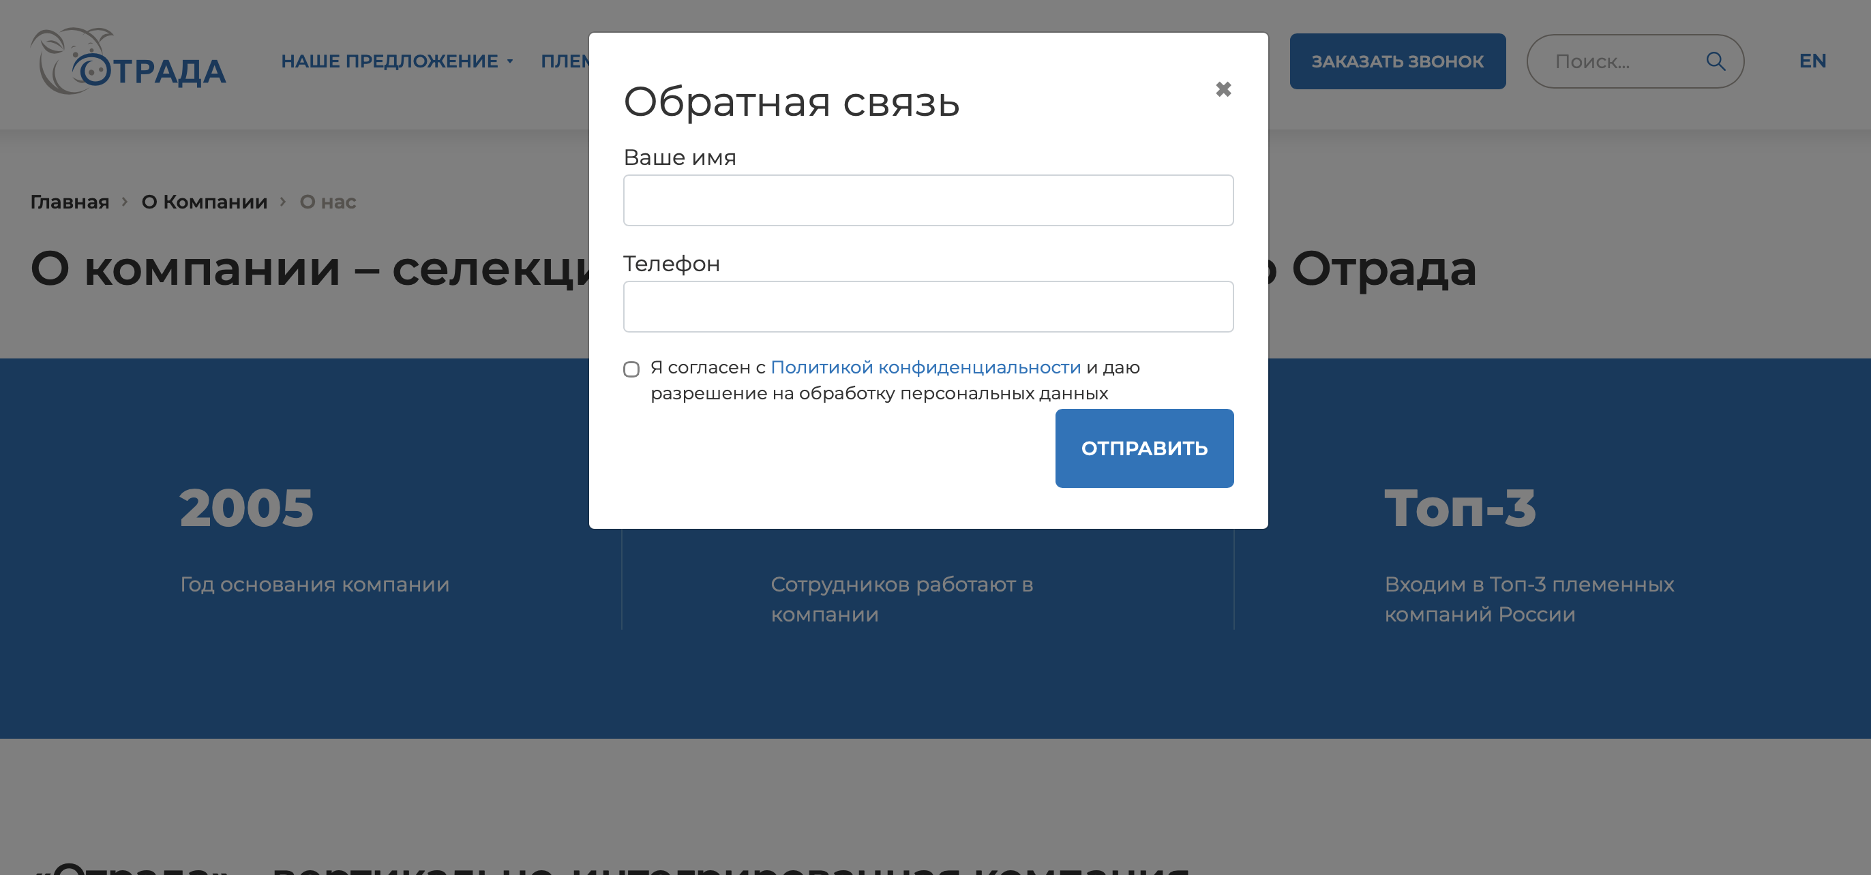This screenshot has width=1871, height=875.
Task: Click the dropdown arrow beside НАШЕ ПРЕДЛОЖЕНИЕ
Action: pyautogui.click(x=510, y=63)
